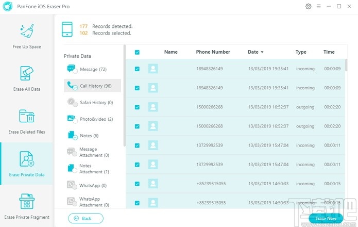Click the Notes category icon

tap(73, 135)
